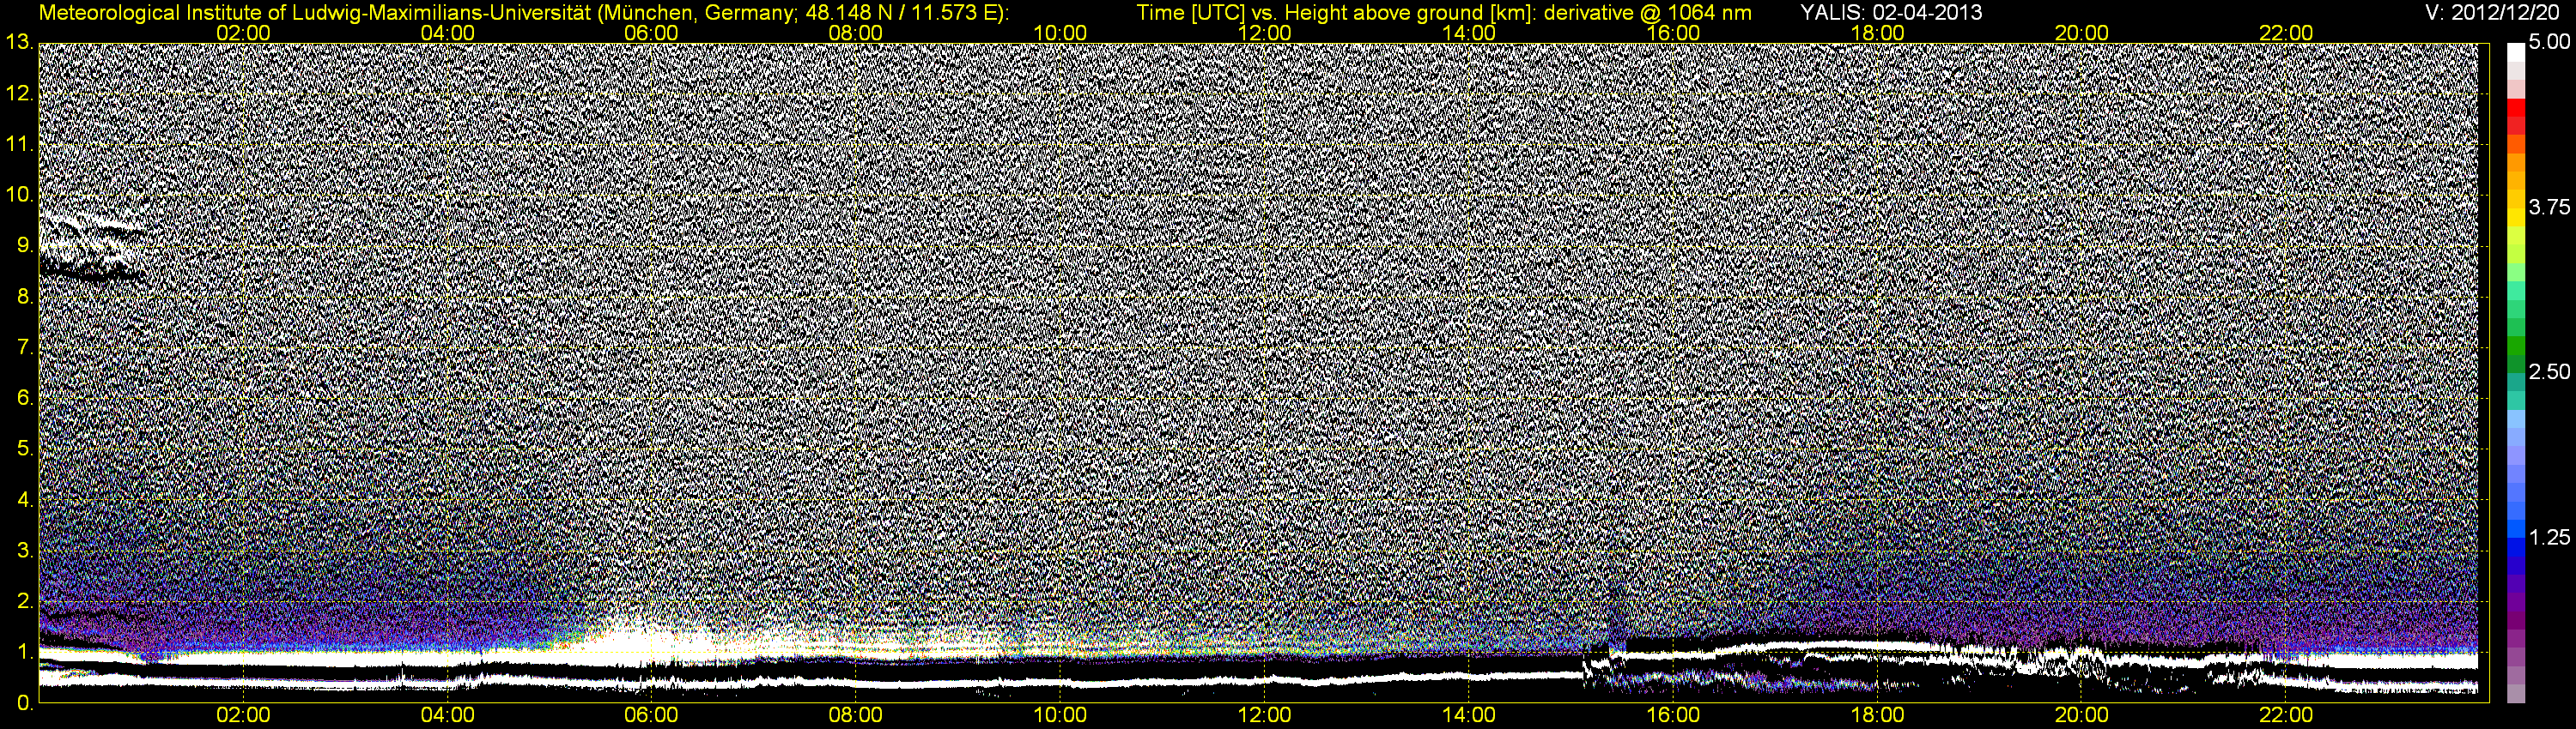Viewport: 2576px width, 729px height.
Task: Click the 3 km height axis label
Action: [x=24, y=551]
